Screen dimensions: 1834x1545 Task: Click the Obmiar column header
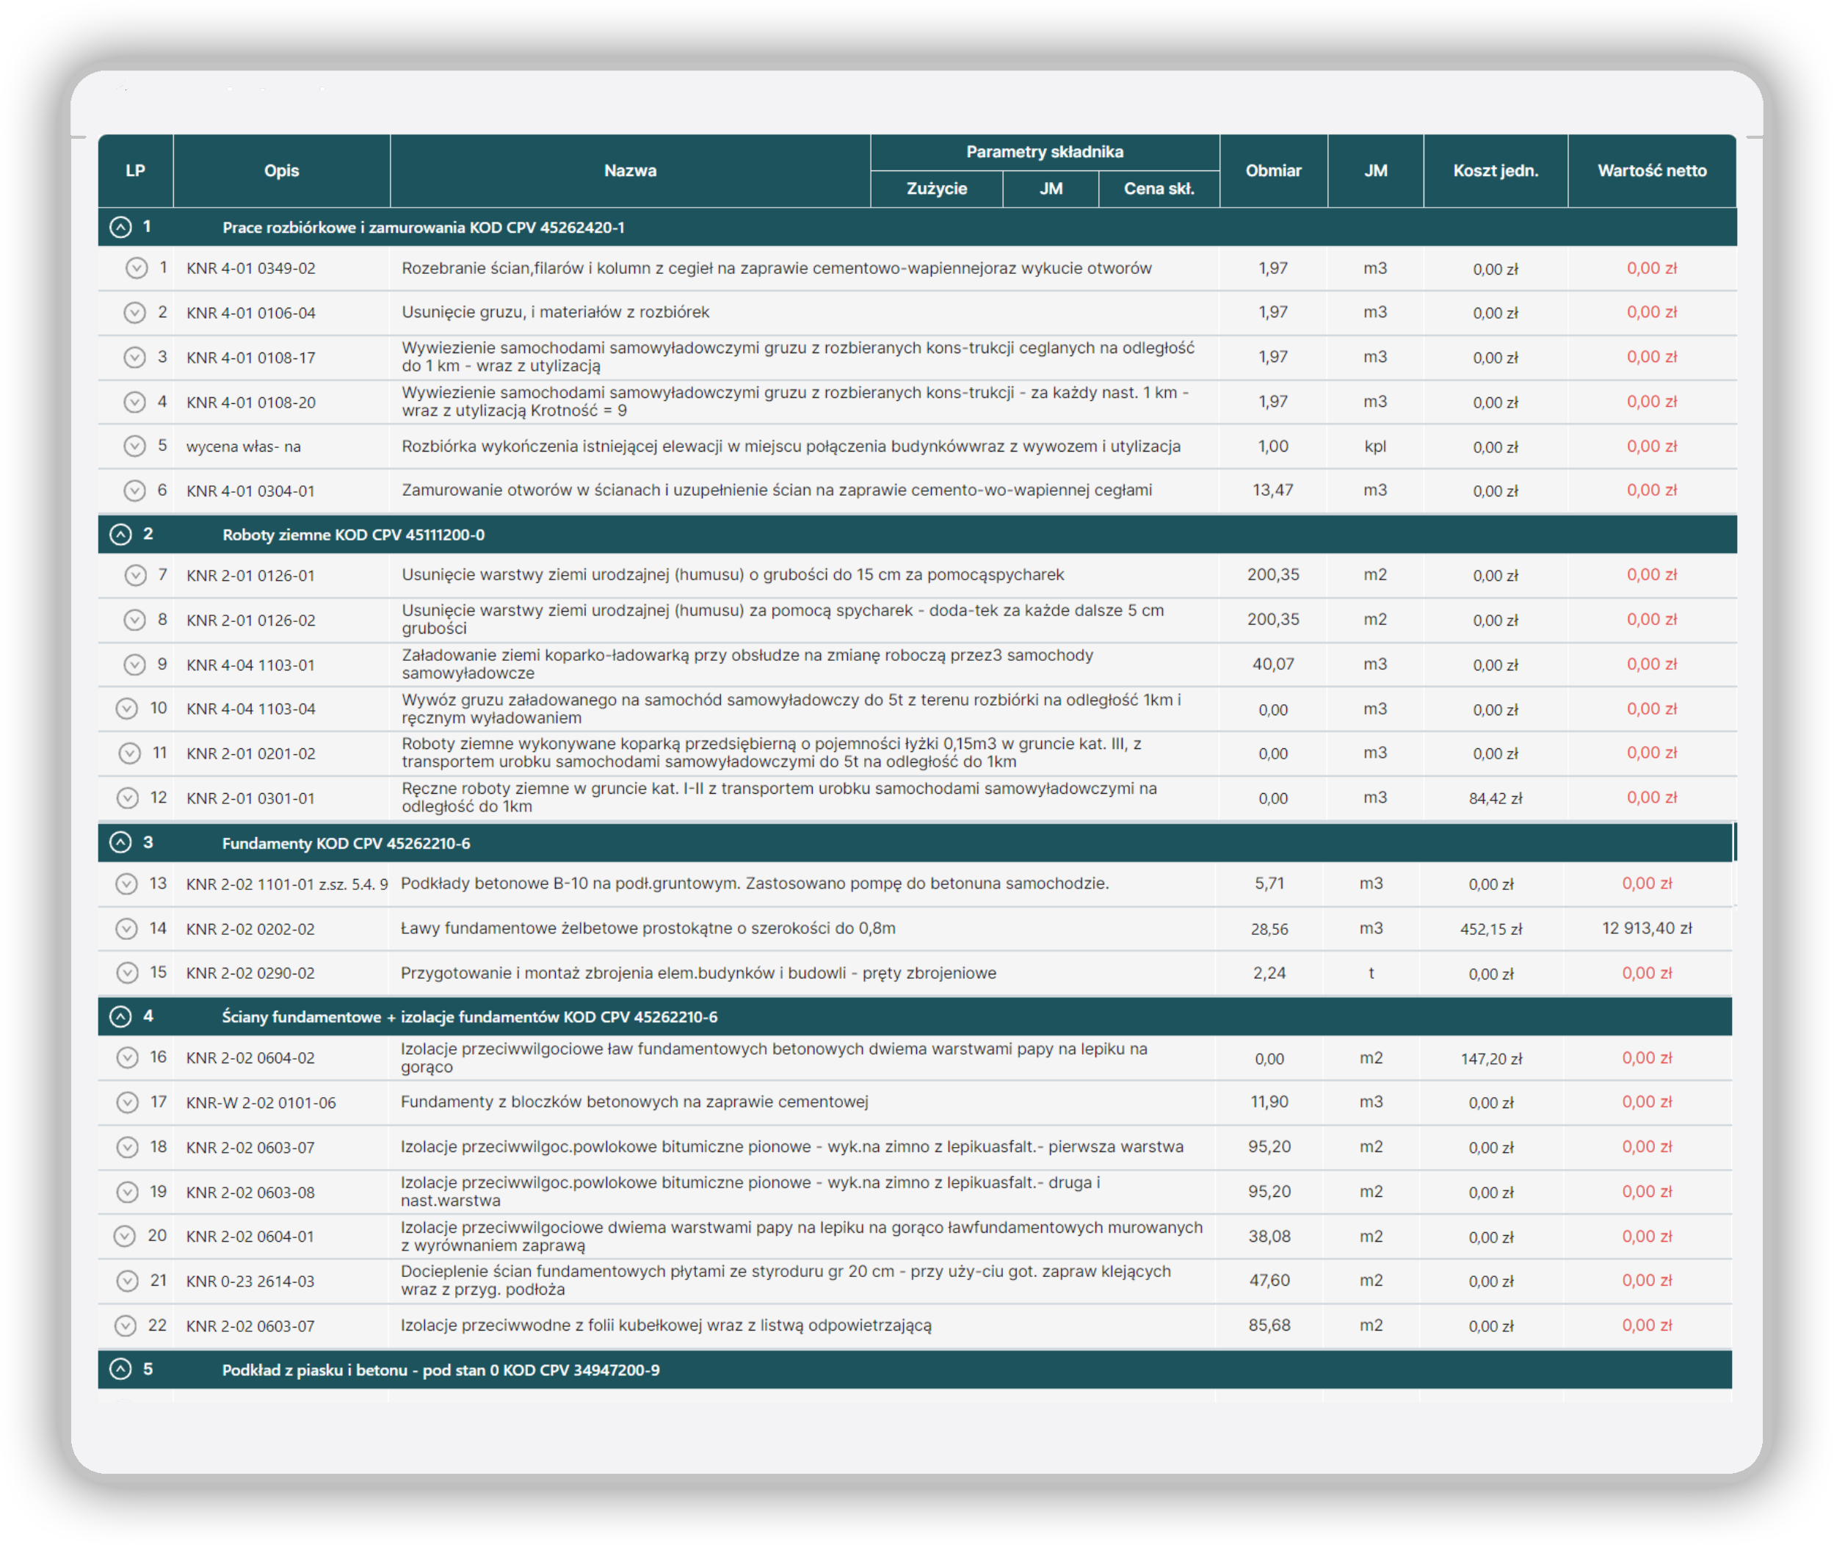(1272, 171)
